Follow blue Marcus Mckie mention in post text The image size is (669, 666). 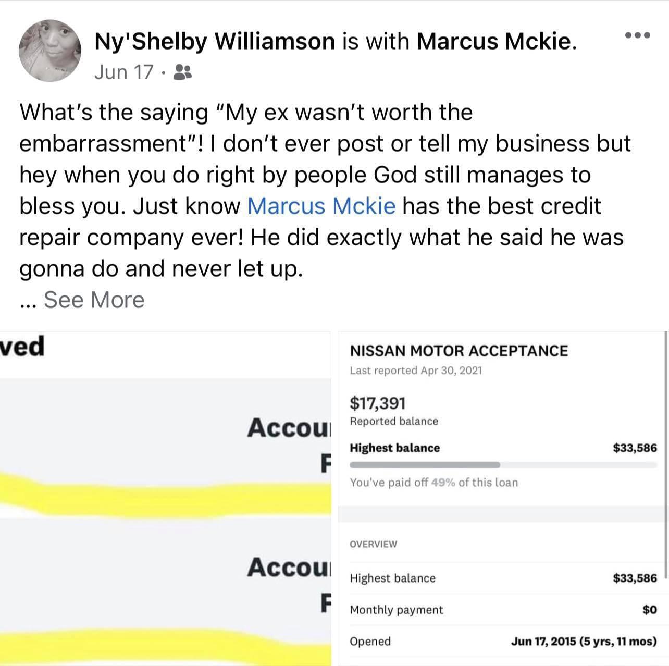point(321,206)
